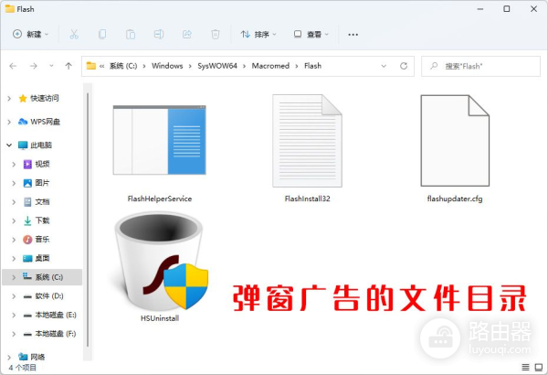Click the 快速访问 star icon
This screenshot has height=375, width=548.
(x=23, y=99)
